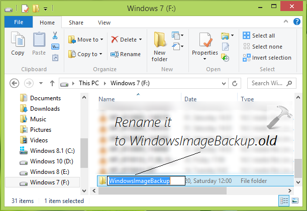Select Videos in the navigation pane
307x211 pixels.
click(x=34, y=140)
